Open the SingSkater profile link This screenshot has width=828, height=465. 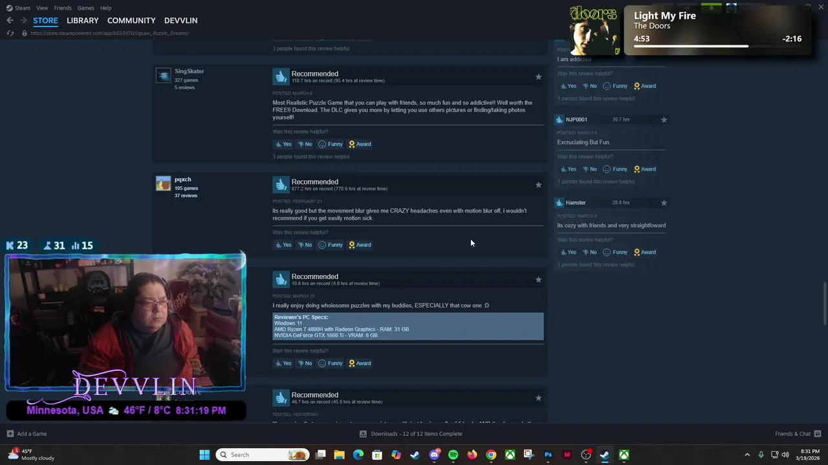click(189, 71)
